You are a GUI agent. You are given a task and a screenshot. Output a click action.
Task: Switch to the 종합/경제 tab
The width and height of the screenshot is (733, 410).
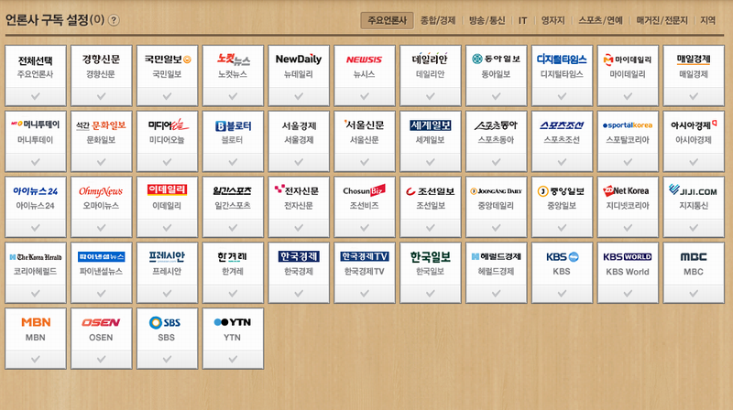(438, 20)
